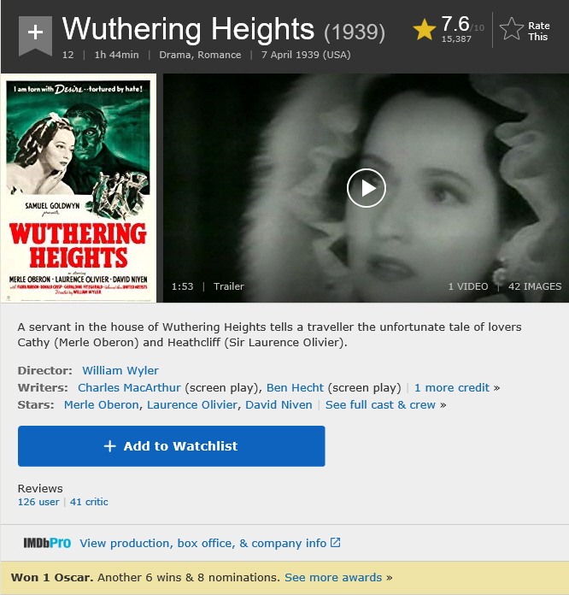Image resolution: width=569 pixels, height=595 pixels.
Task: Open the 126 user reviews
Action: pos(38,502)
